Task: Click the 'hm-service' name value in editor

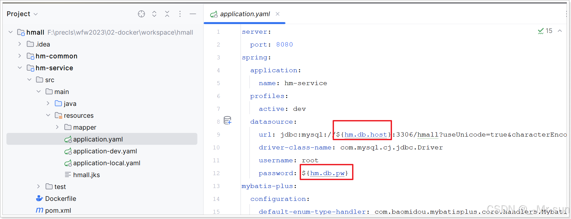Action: pyautogui.click(x=306, y=83)
